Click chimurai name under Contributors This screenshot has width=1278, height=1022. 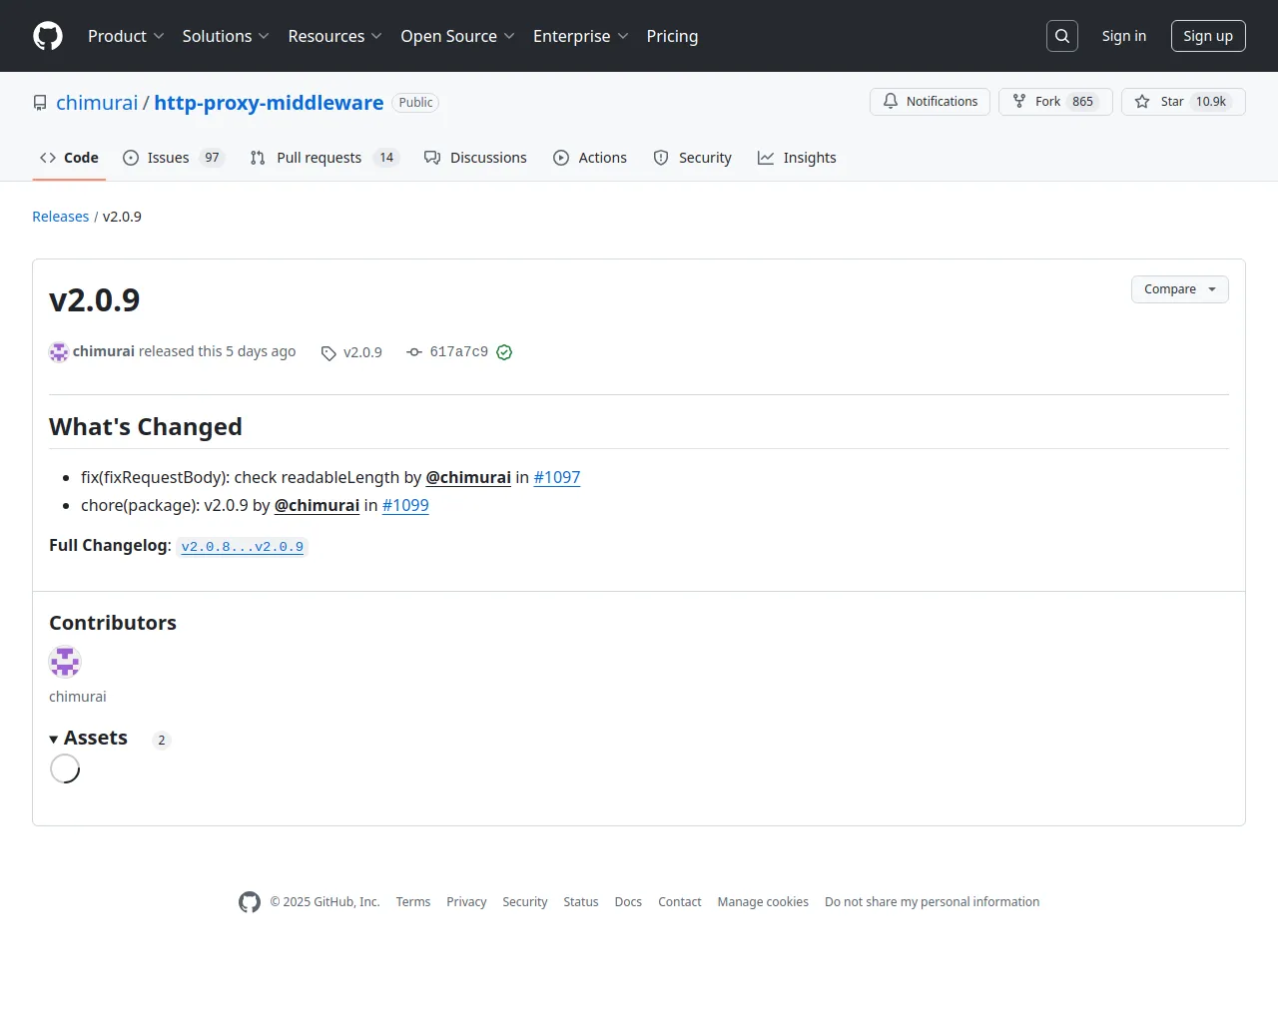point(77,697)
